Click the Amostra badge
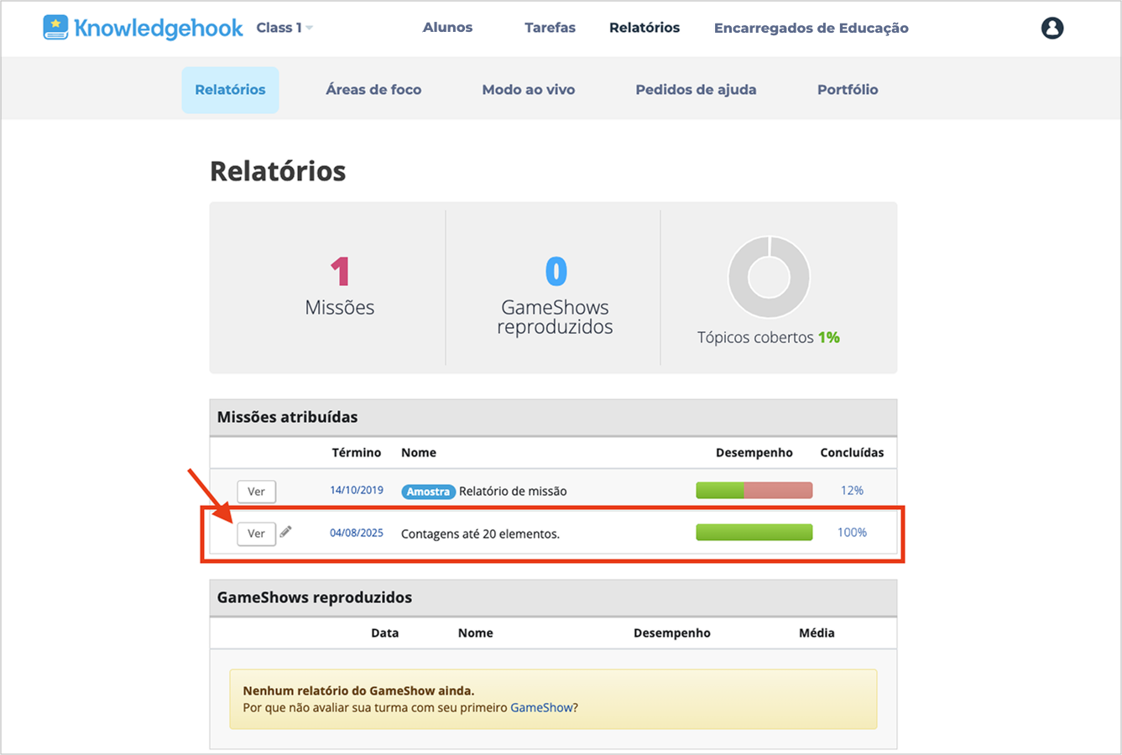 pyautogui.click(x=428, y=492)
